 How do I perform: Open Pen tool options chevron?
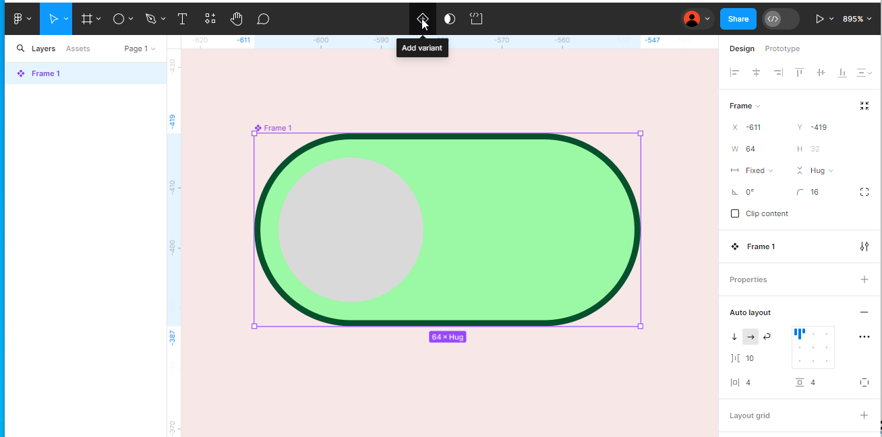click(163, 19)
